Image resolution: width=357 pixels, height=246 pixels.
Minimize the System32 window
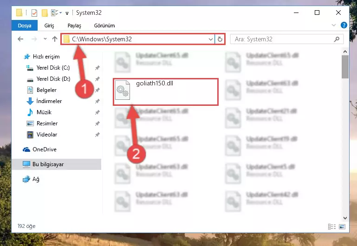pos(296,13)
